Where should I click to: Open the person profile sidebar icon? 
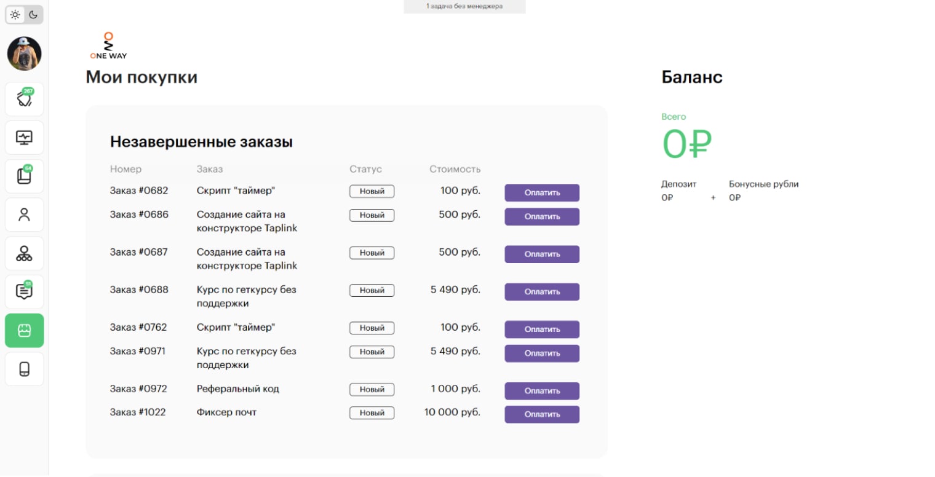pos(24,215)
